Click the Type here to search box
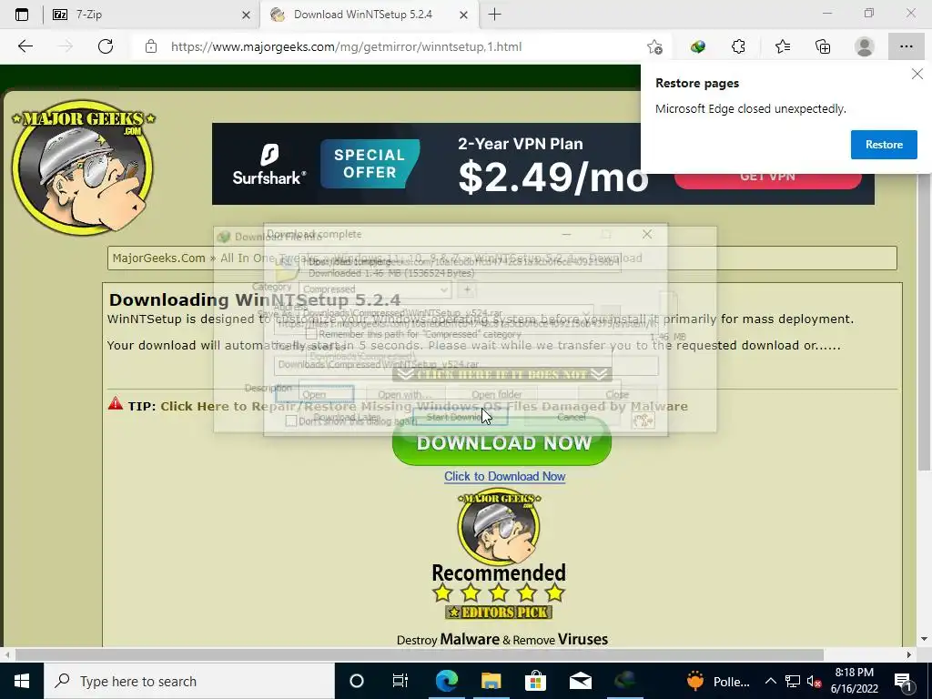Image resolution: width=932 pixels, height=699 pixels. click(x=189, y=681)
